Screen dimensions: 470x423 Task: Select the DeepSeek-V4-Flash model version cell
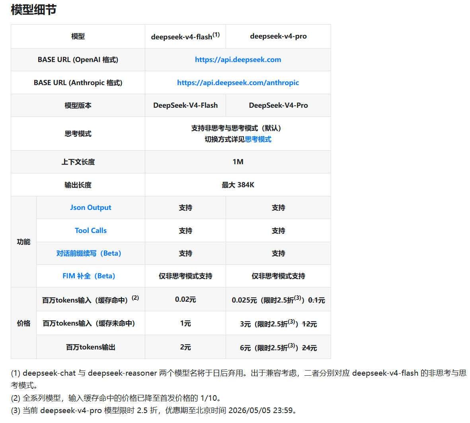(x=185, y=105)
